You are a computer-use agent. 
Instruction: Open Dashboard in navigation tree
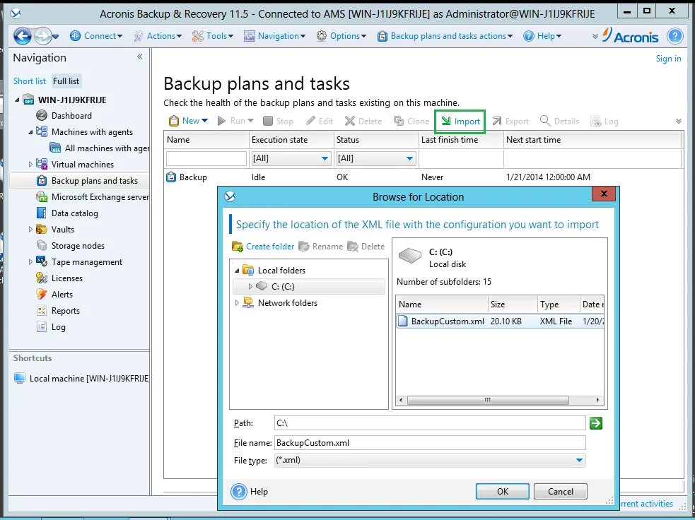pyautogui.click(x=71, y=116)
